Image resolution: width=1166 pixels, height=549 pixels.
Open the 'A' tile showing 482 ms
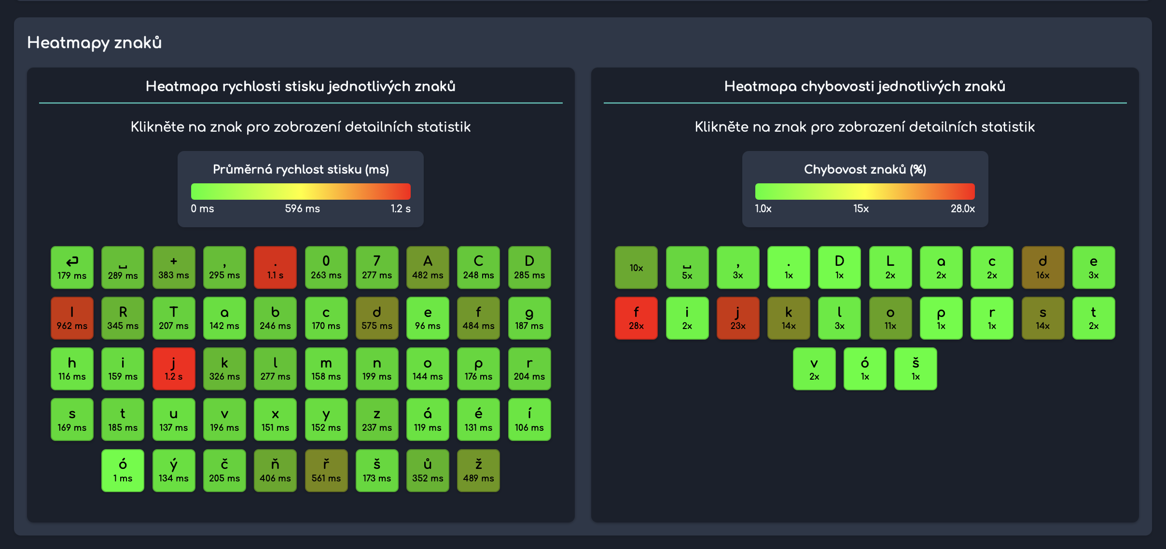pos(428,267)
